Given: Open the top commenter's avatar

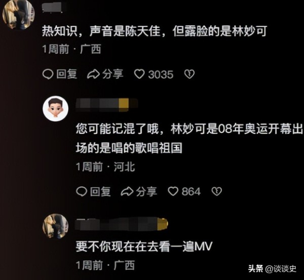Looking at the screenshot, I should coord(18,14).
